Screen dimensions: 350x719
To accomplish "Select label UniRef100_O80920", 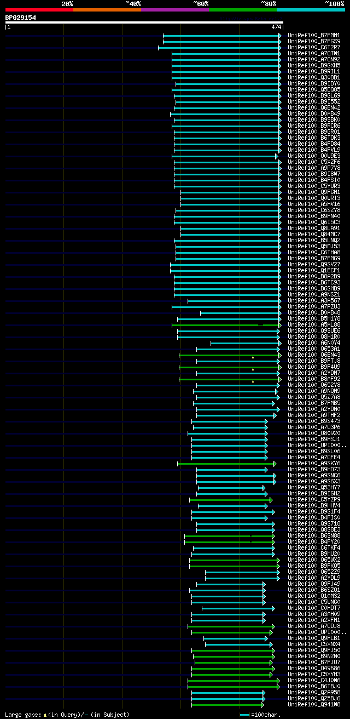I will (x=314, y=433).
